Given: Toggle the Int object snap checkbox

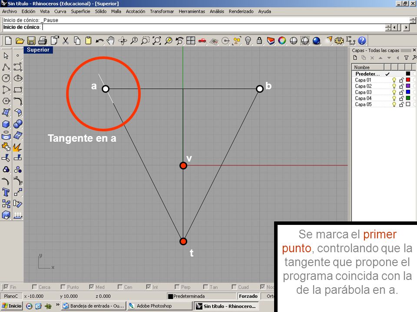Looking at the screenshot, I should (x=149, y=287).
